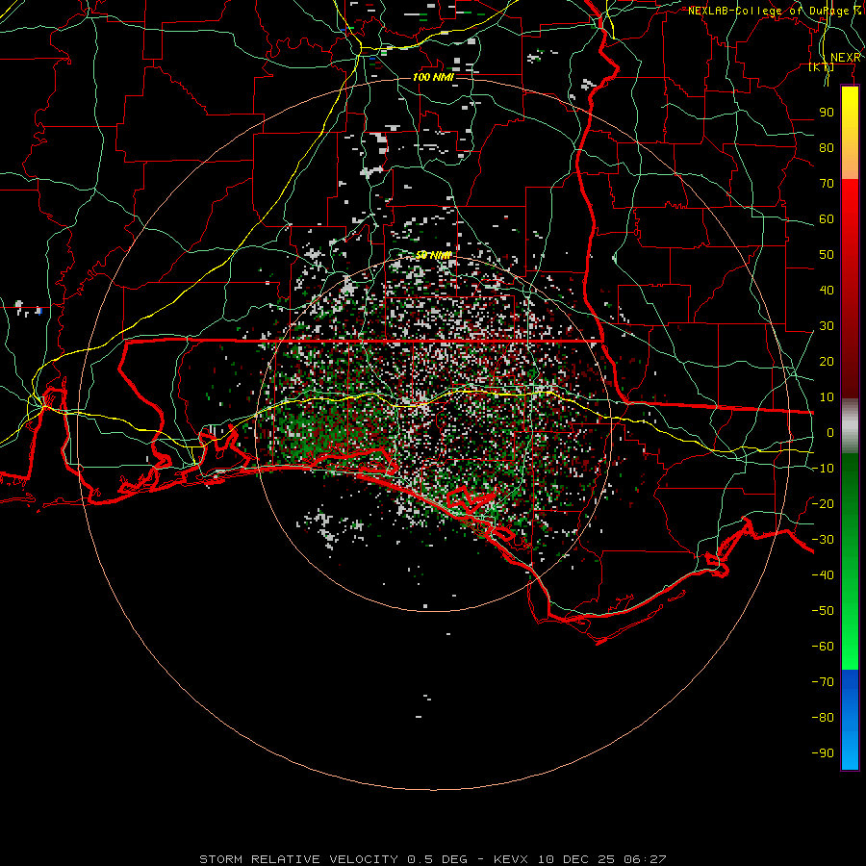This screenshot has width=866, height=866.
Task: Select the -70 label on the velocity scale
Action: 823,682
